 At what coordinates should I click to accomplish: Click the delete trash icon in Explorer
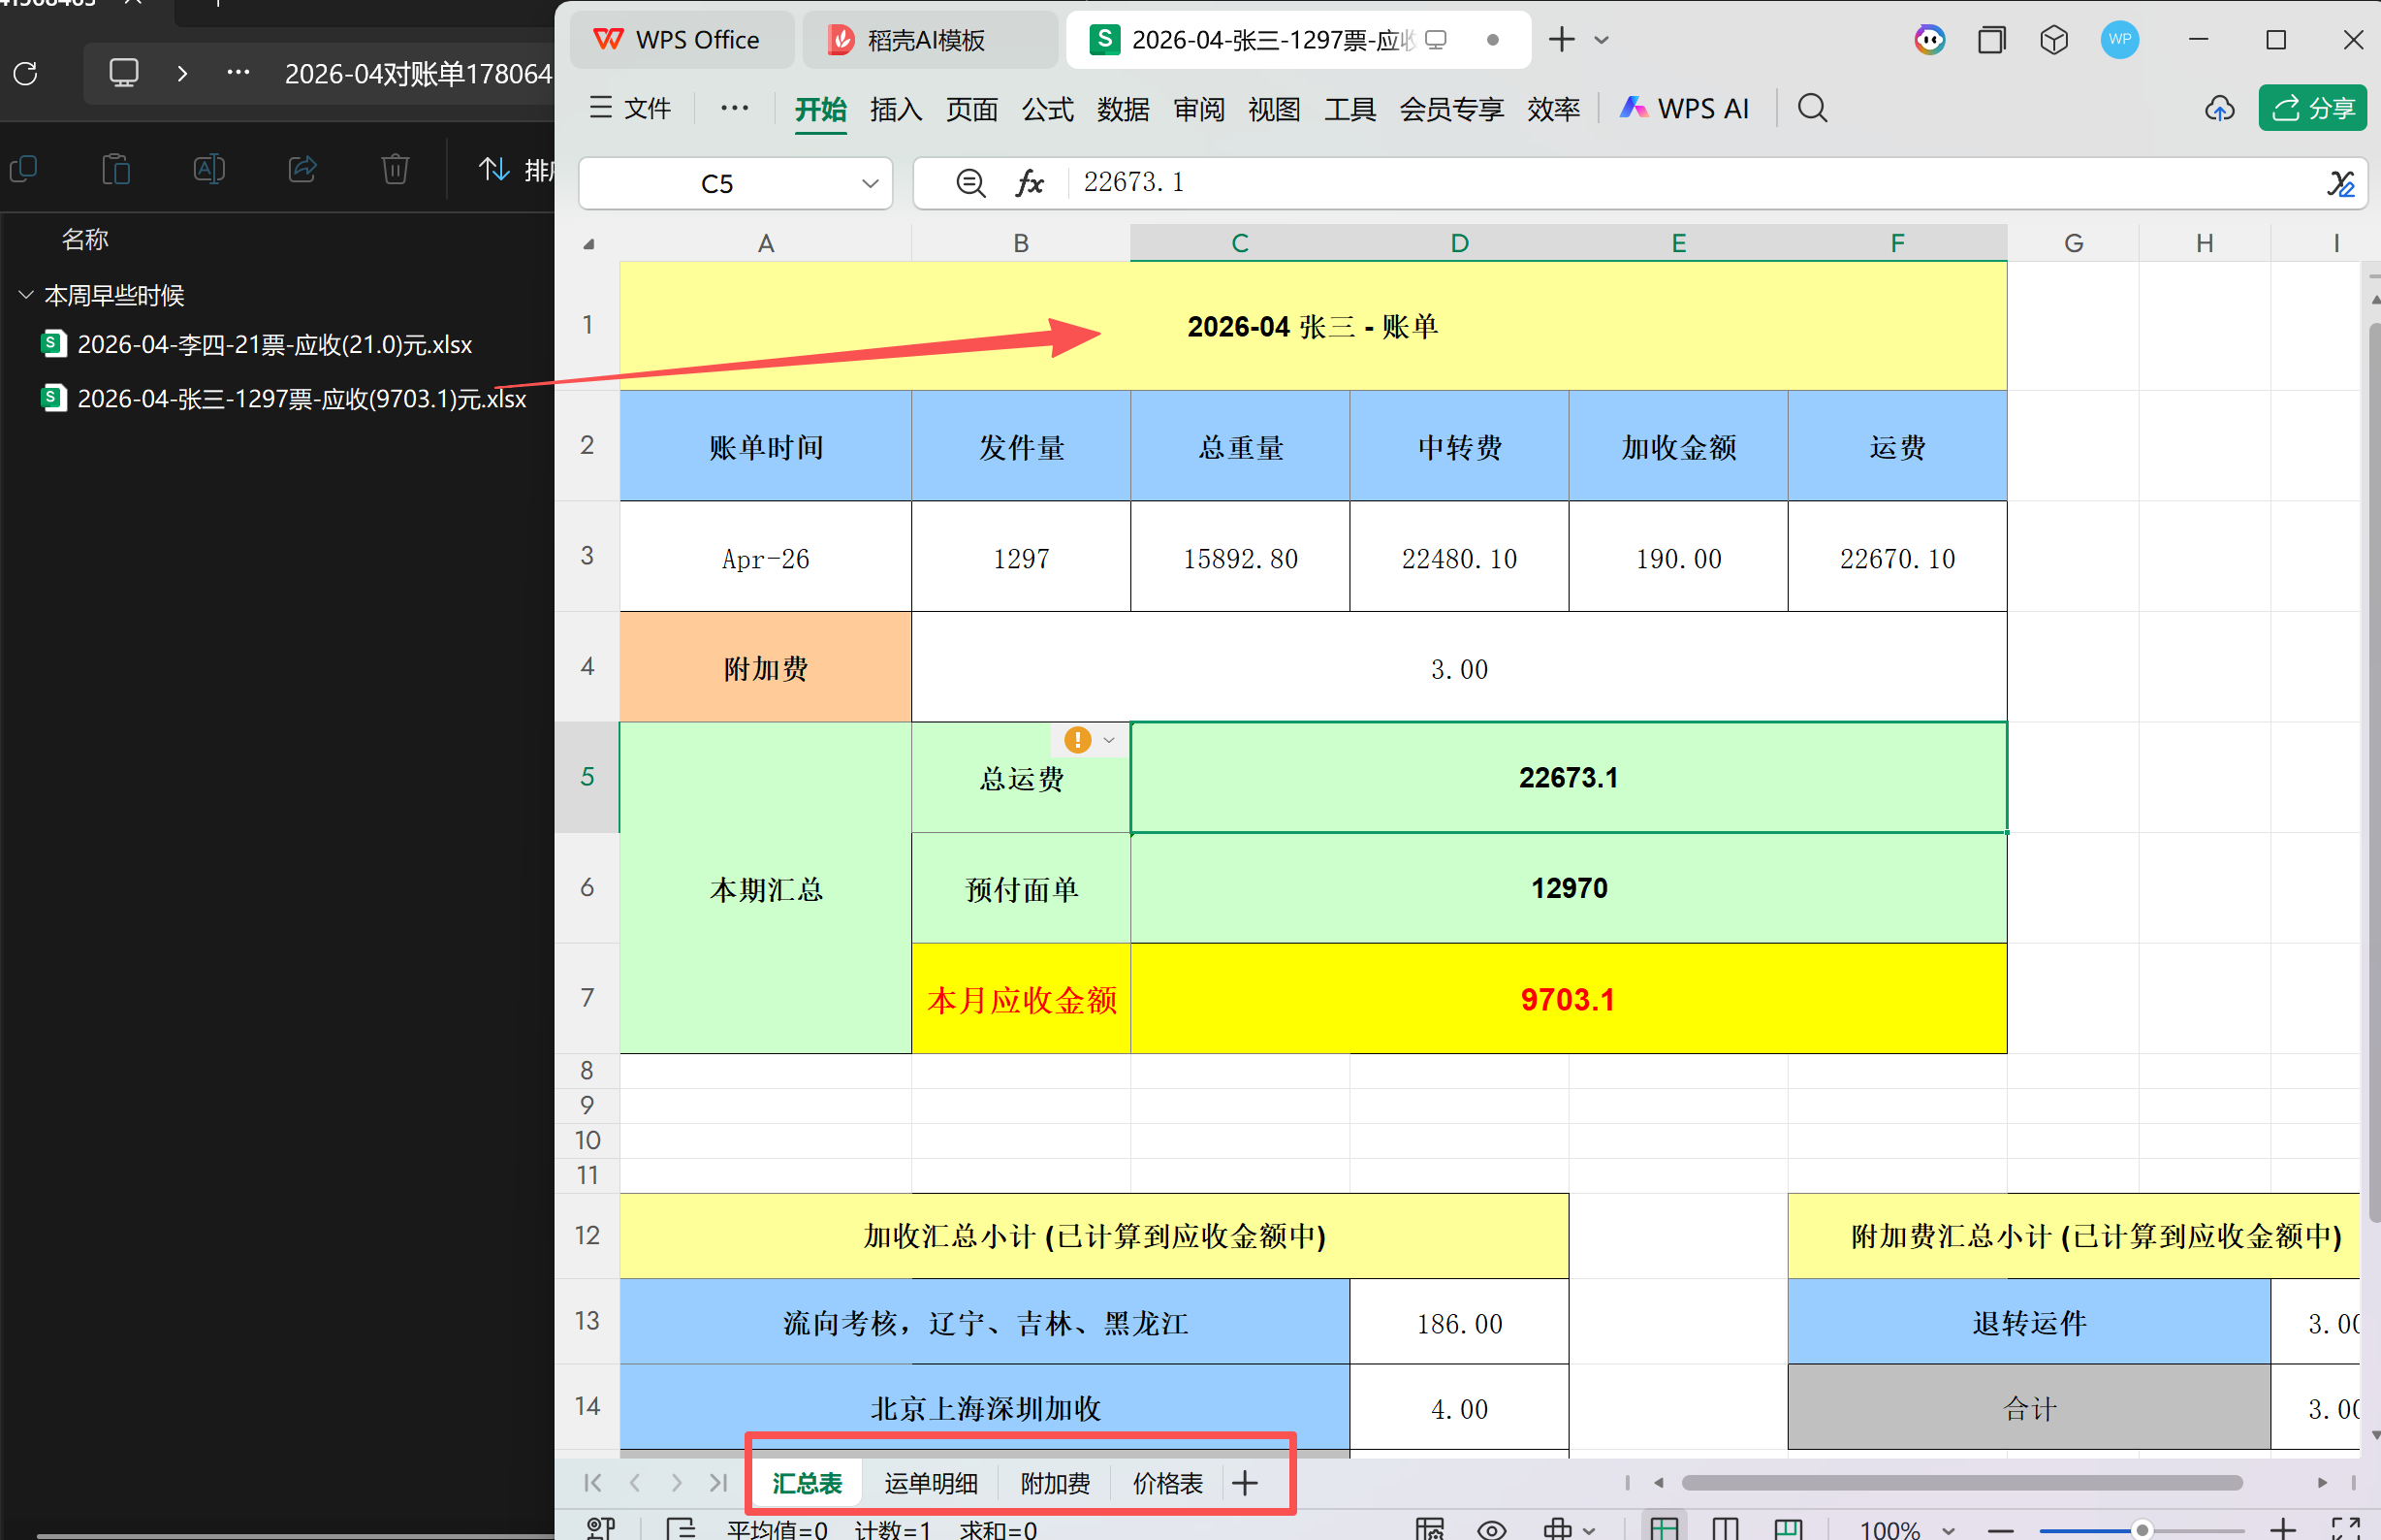(x=395, y=169)
